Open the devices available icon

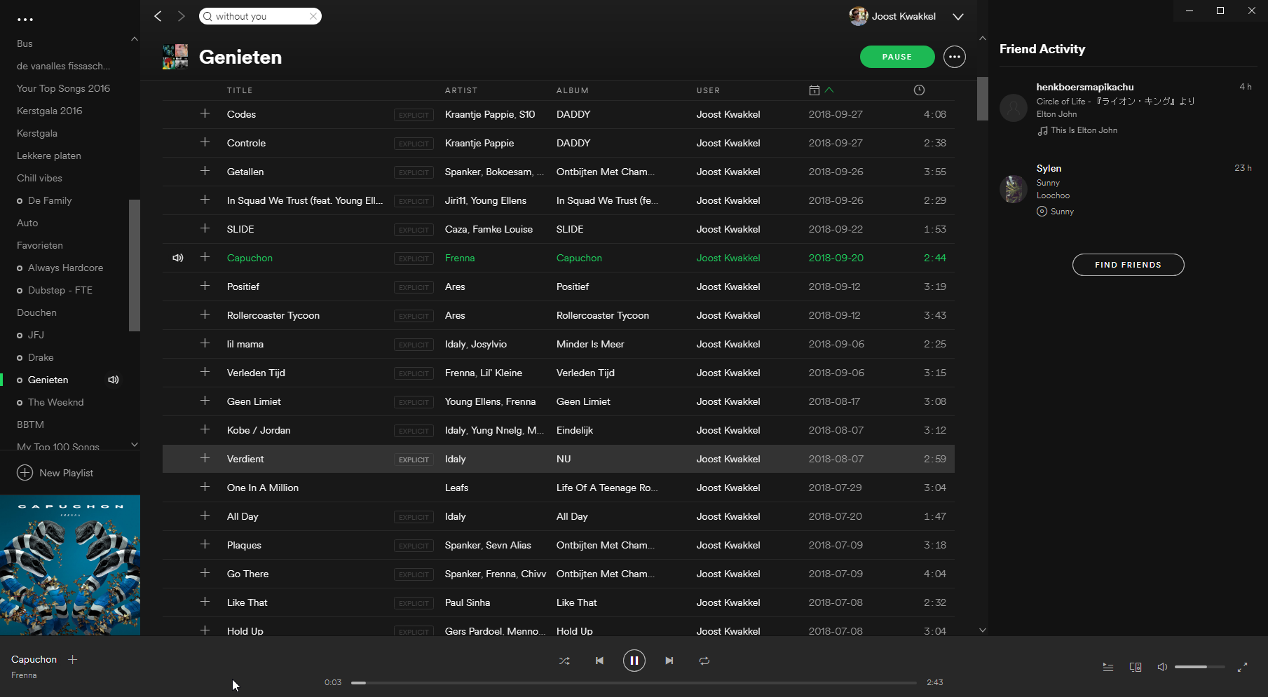(x=1136, y=667)
